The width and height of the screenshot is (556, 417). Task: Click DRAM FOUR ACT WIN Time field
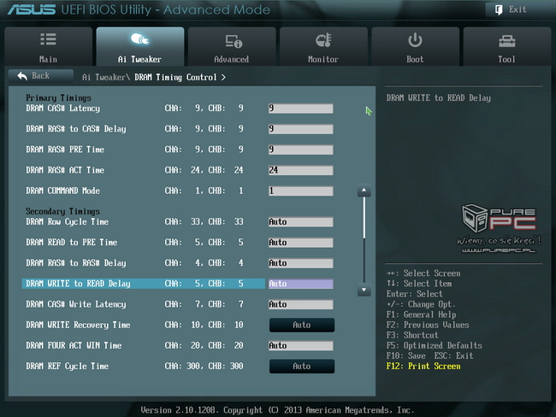301,345
